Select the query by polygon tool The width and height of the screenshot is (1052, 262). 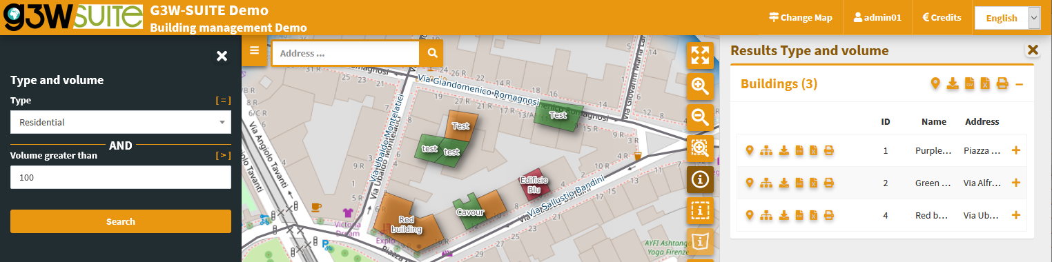click(701, 241)
